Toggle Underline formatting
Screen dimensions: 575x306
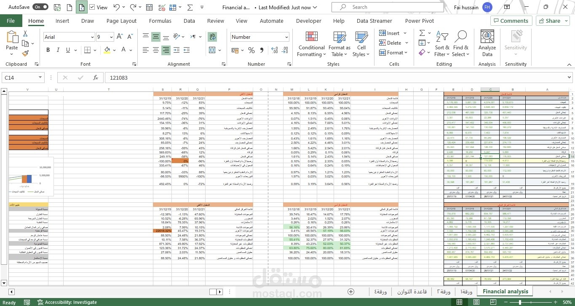[67, 50]
